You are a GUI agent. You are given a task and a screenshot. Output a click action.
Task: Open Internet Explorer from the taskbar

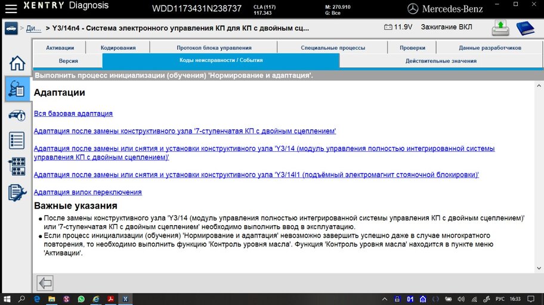(x=96, y=299)
